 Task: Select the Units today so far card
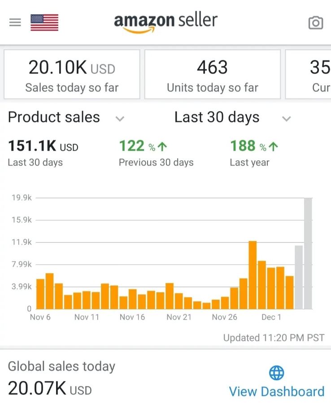(212, 74)
